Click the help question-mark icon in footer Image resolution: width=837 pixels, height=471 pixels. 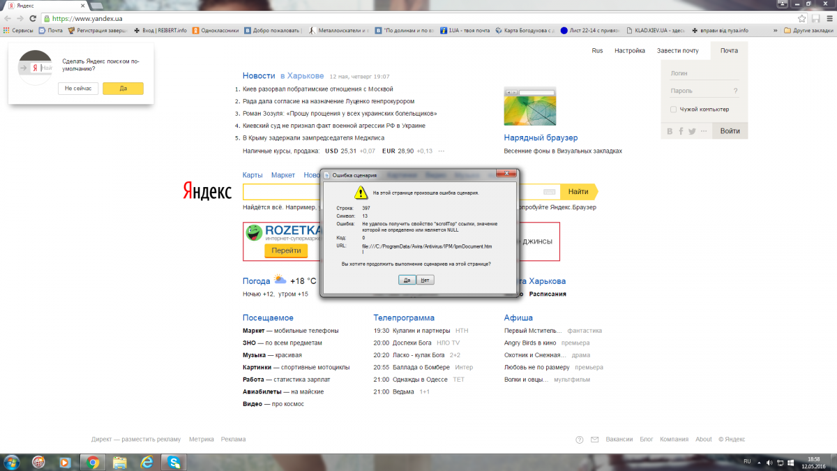(580, 440)
